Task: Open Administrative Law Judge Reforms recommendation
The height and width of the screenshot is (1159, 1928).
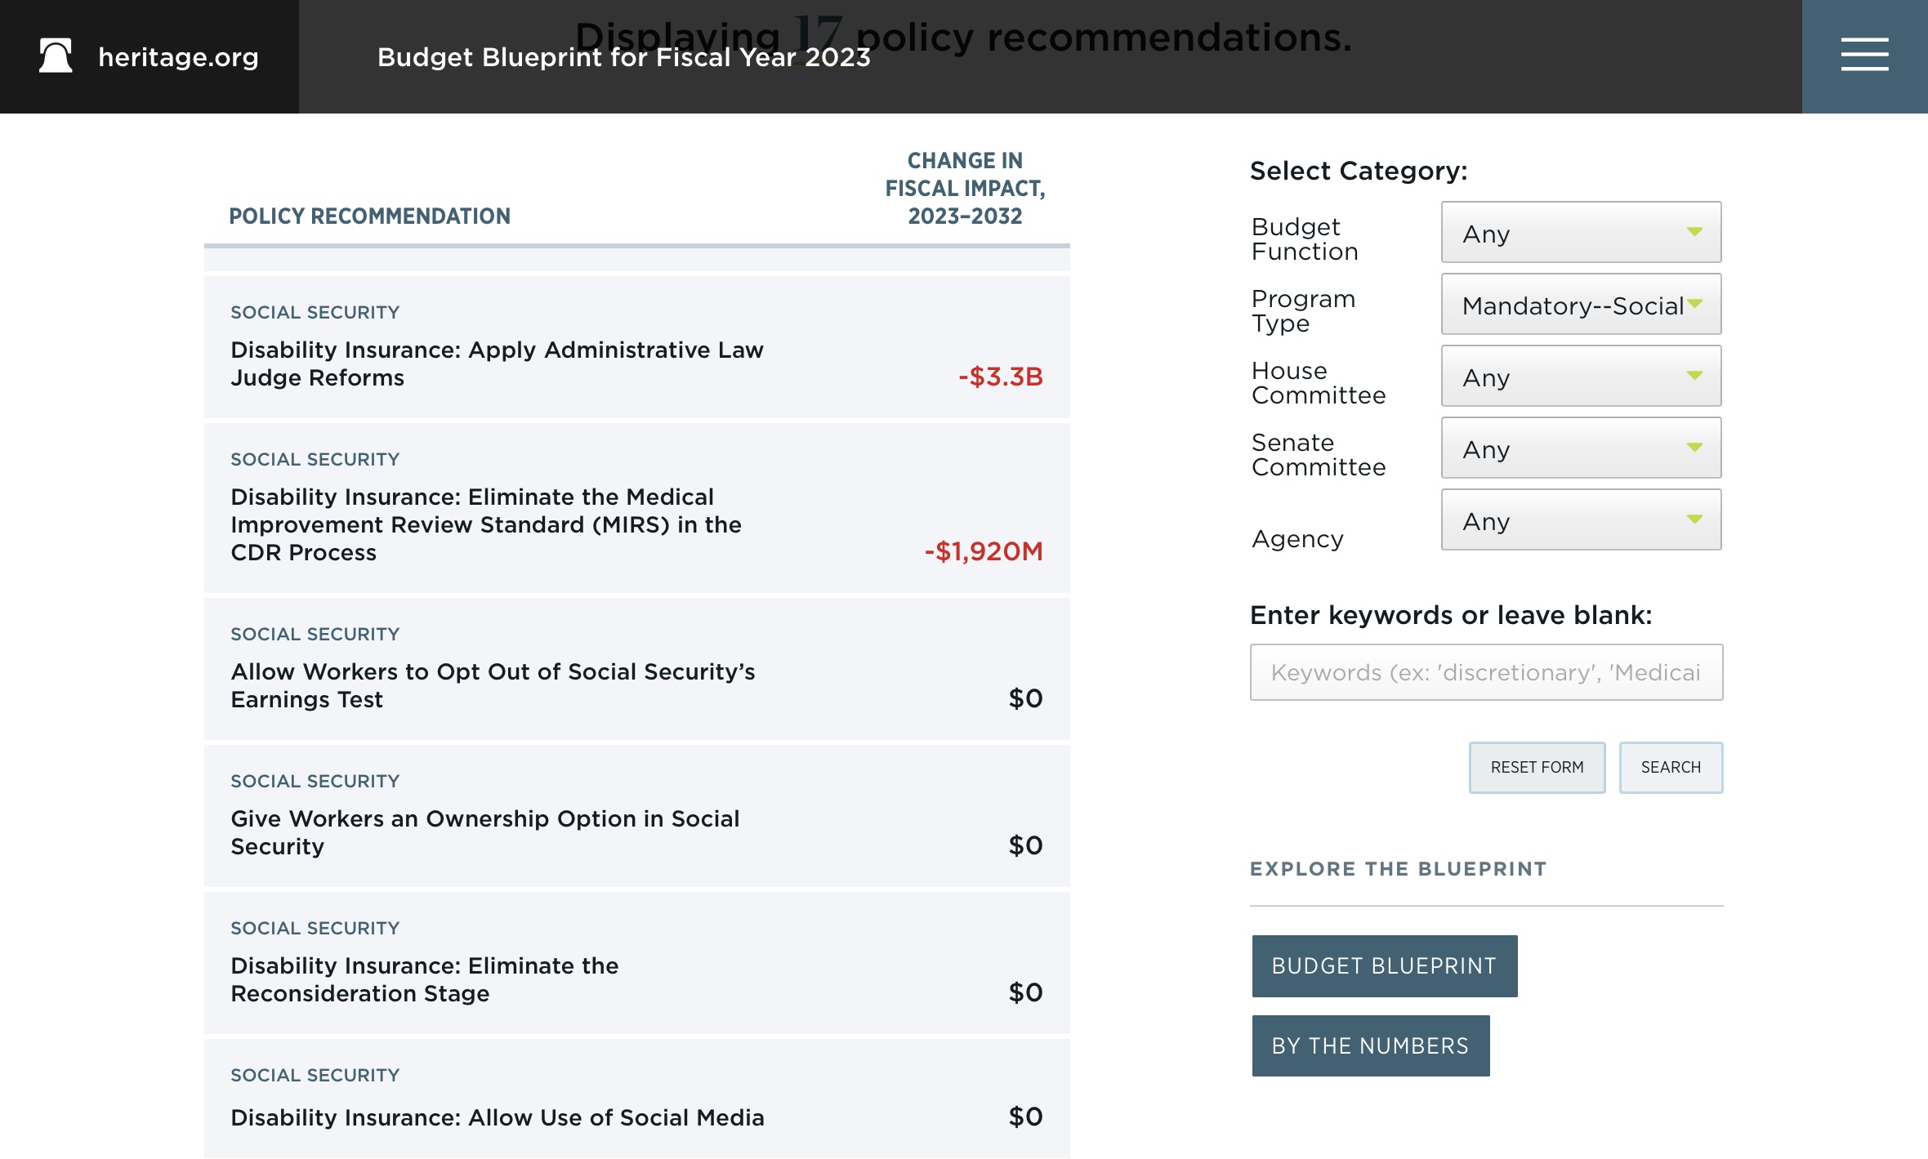Action: [x=496, y=363]
